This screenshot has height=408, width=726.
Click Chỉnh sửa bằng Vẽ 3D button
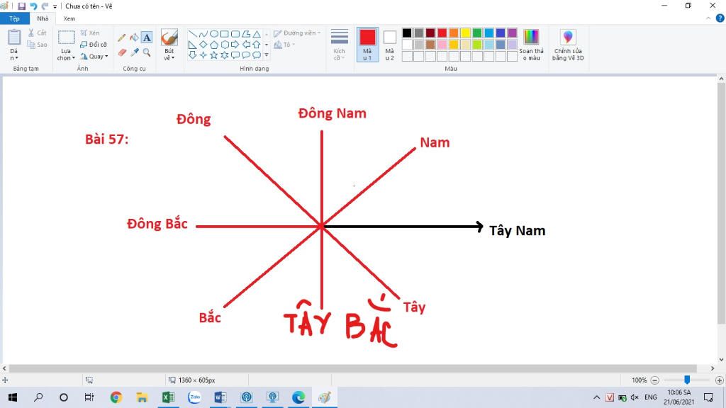tap(568, 45)
